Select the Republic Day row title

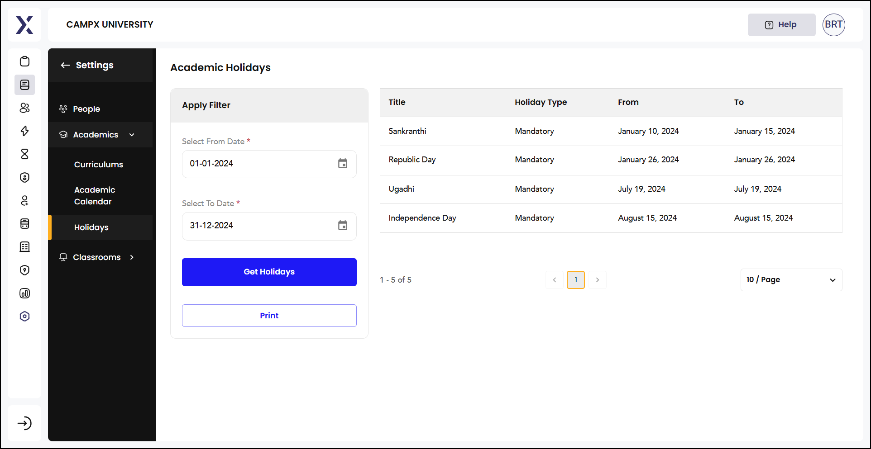[x=412, y=160]
